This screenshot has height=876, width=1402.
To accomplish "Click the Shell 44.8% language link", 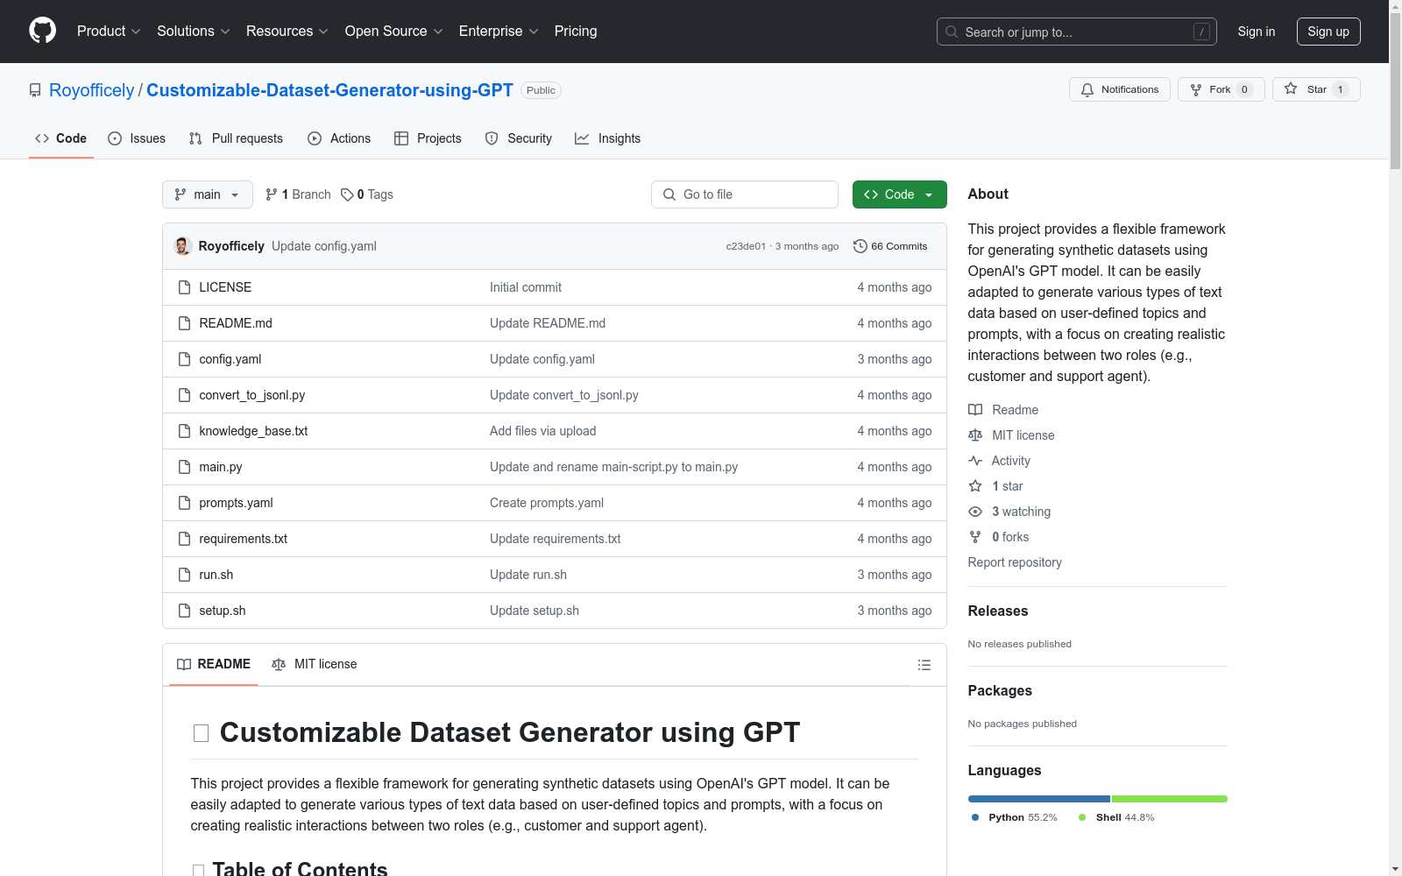I will 1116,817.
